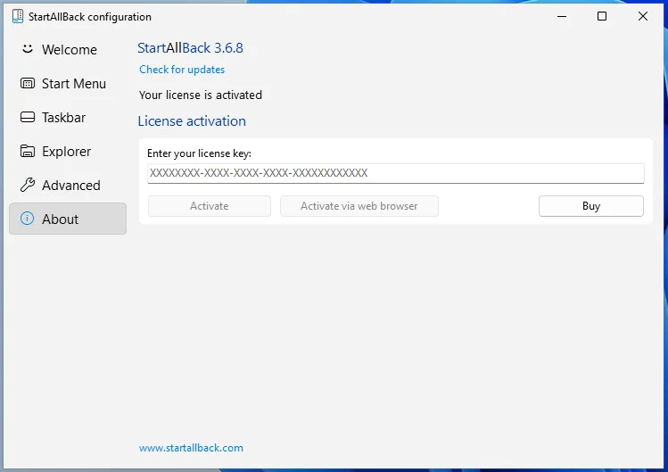Click the Explorer folder icon
The width and height of the screenshot is (668, 472).
pyautogui.click(x=27, y=151)
